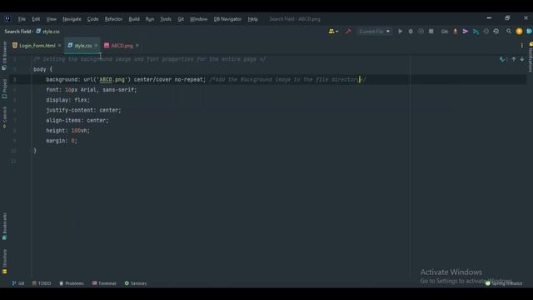Screen dimensions: 533x300
Task: Click the Debug bug icon
Action: click(411, 32)
